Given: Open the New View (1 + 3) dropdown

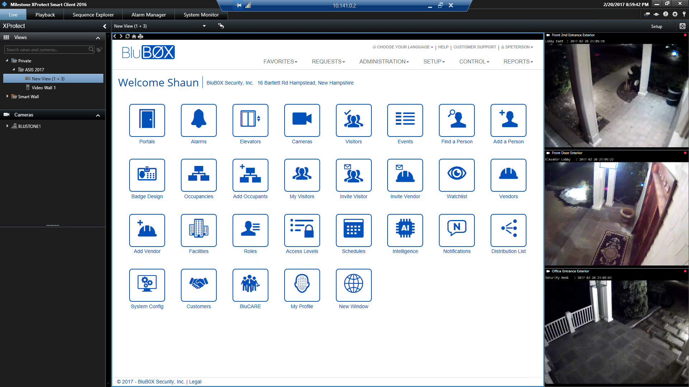Looking at the screenshot, I should point(204,26).
